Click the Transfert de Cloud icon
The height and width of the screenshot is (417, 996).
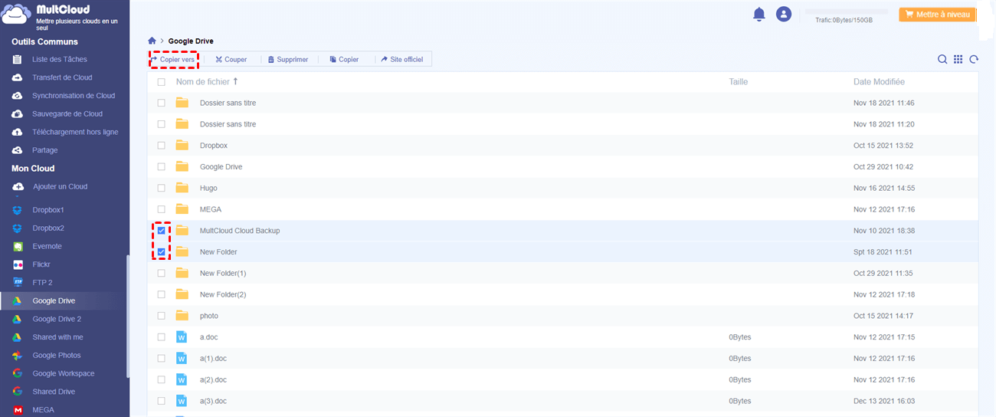point(18,77)
